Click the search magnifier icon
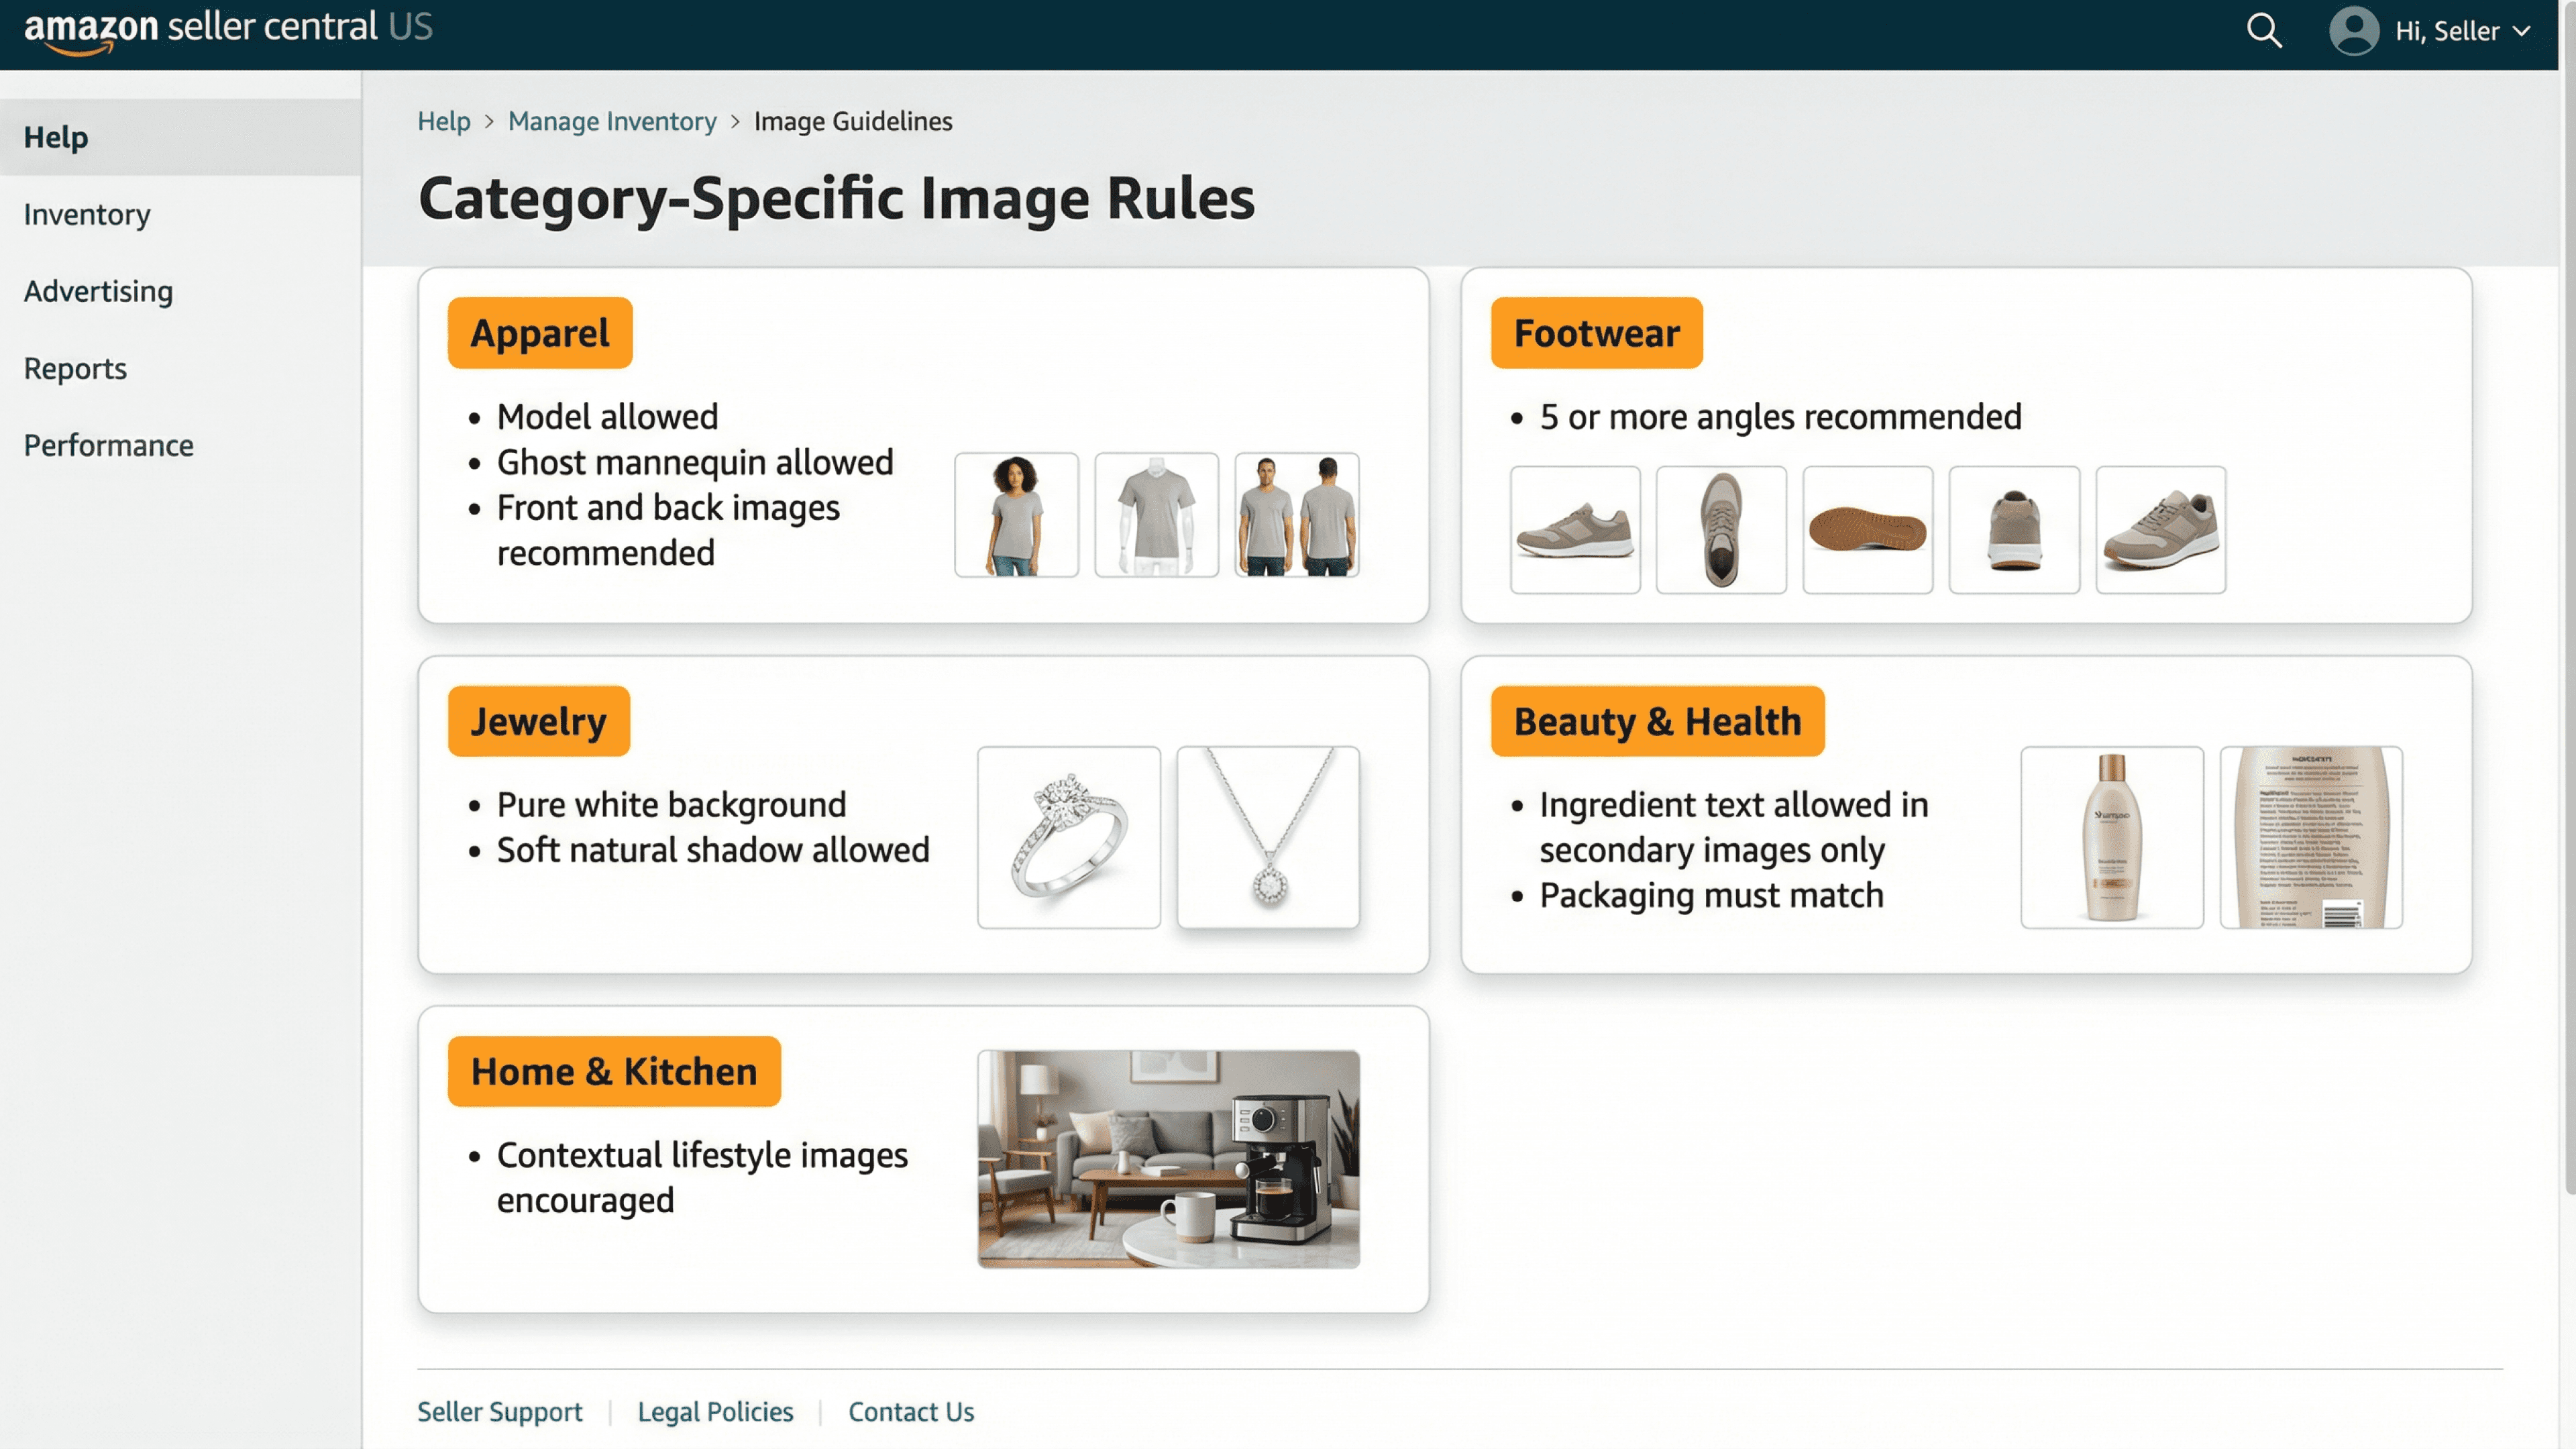2576x1449 pixels. click(2264, 31)
